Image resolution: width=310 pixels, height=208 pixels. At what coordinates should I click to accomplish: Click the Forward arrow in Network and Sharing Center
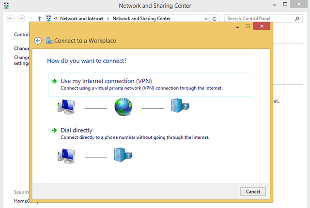pos(21,19)
